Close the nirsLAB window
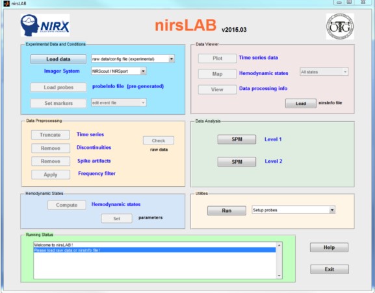This screenshot has width=375, height=293. 363,2
